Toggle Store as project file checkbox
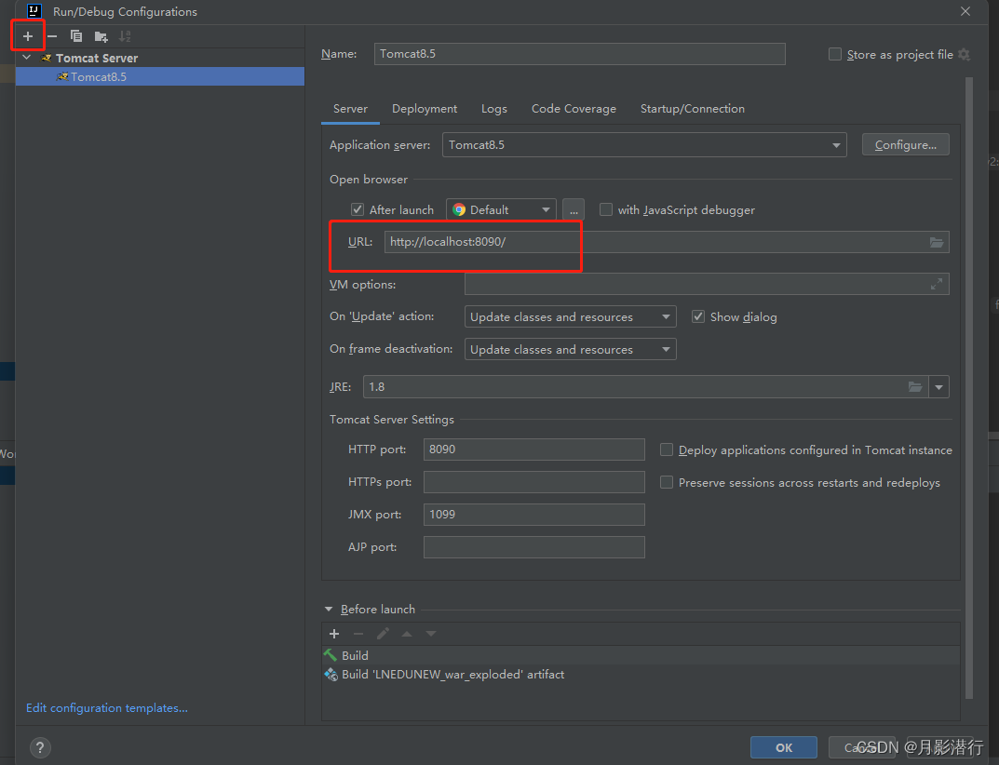This screenshot has width=999, height=765. click(834, 54)
